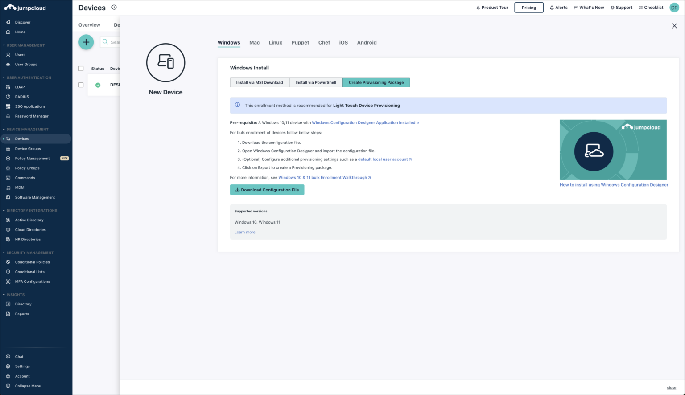Collapse the USER MANAGEMENT sidebar section
Viewport: 685px width, 395px height.
[x=4, y=45]
